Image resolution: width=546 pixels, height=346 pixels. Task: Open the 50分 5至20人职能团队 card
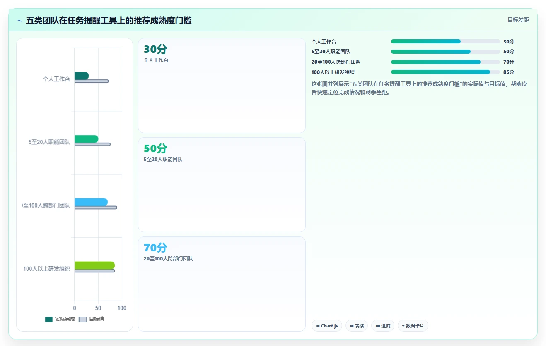click(x=222, y=185)
